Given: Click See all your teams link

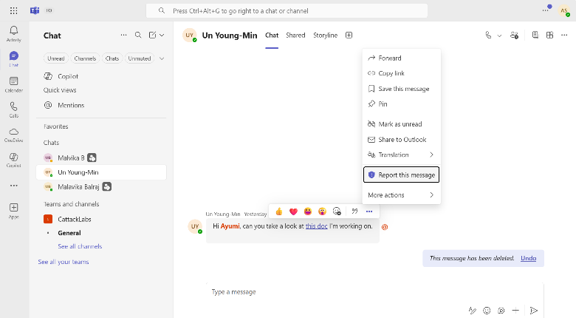Looking at the screenshot, I should (x=64, y=262).
